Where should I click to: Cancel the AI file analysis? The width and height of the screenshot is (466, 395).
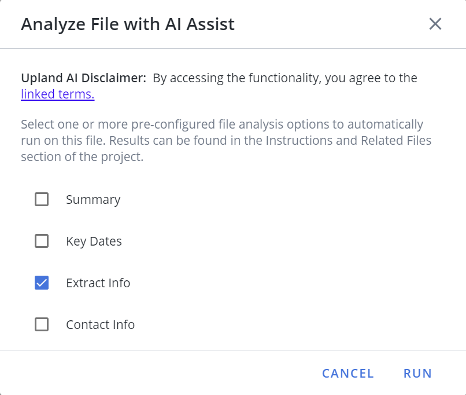pos(347,373)
